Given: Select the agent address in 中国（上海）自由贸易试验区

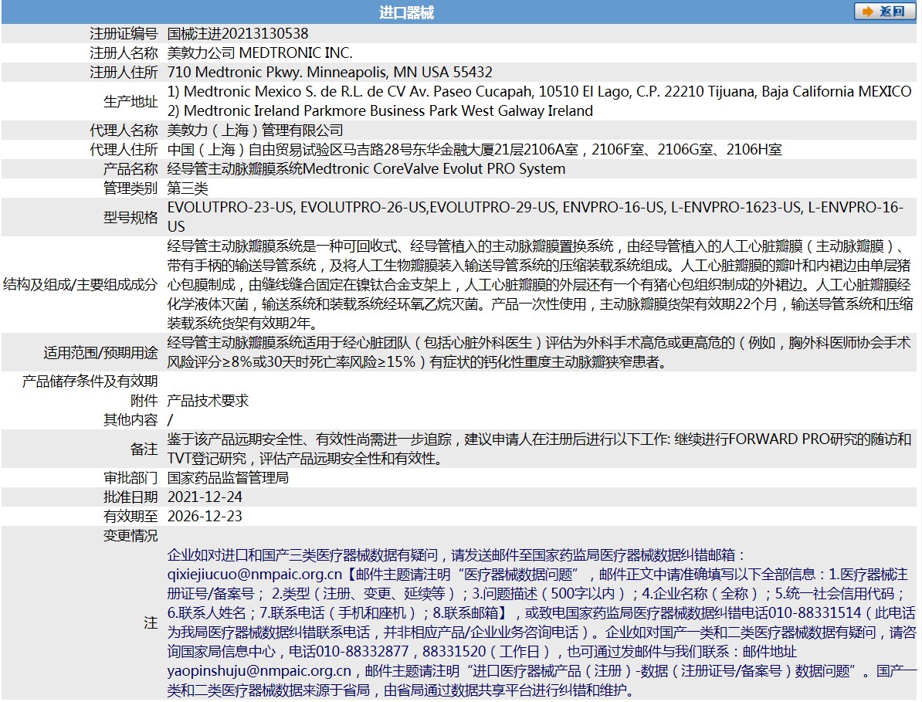Looking at the screenshot, I should pyautogui.click(x=475, y=149).
